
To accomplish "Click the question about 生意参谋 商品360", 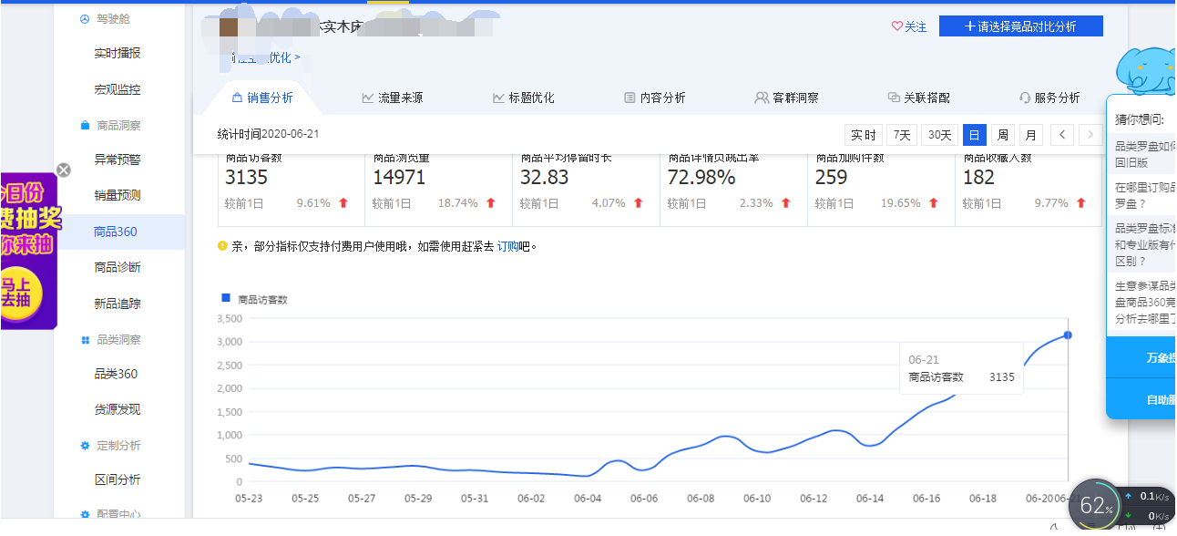I will click(x=1145, y=302).
